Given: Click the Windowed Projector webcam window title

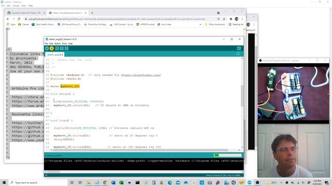Looking at the screenshot, I should click(281, 60).
